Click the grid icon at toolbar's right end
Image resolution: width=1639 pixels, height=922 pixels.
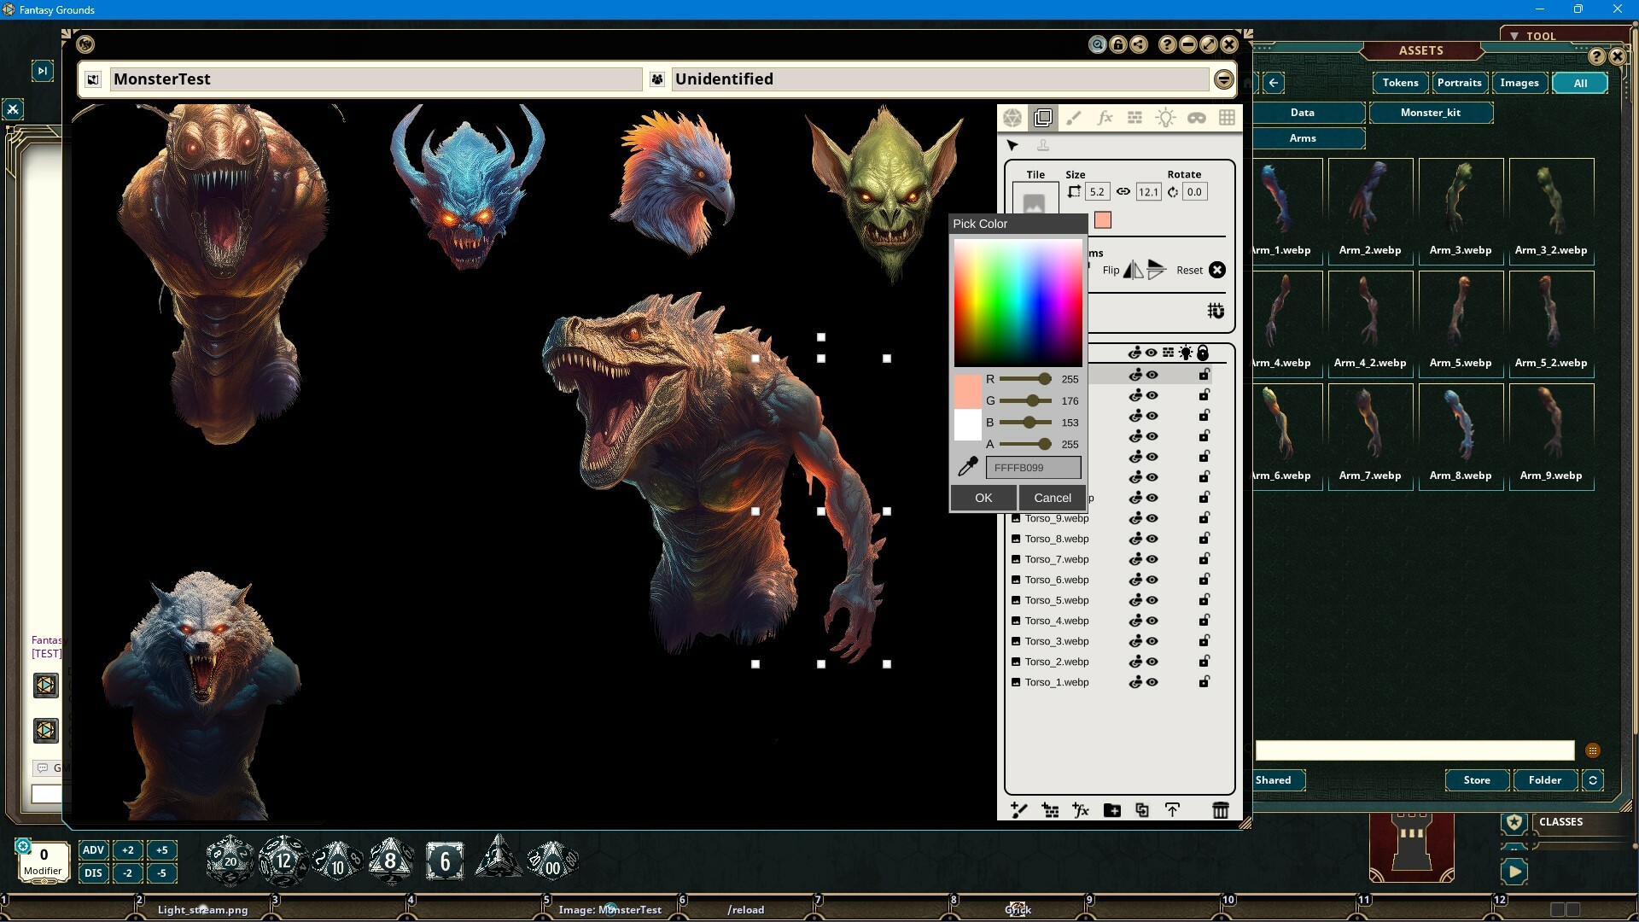[1227, 118]
